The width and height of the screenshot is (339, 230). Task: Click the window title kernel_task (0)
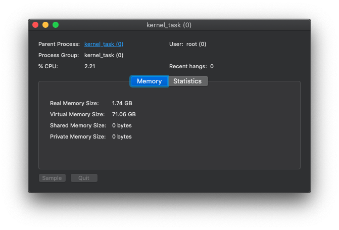pos(169,25)
